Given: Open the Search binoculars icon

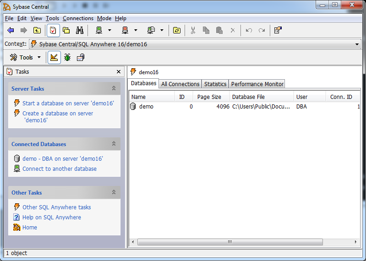Looking at the screenshot, I should pos(80,30).
